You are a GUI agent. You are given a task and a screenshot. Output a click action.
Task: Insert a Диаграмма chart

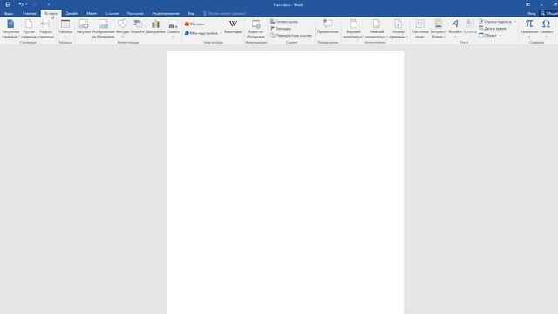click(155, 27)
